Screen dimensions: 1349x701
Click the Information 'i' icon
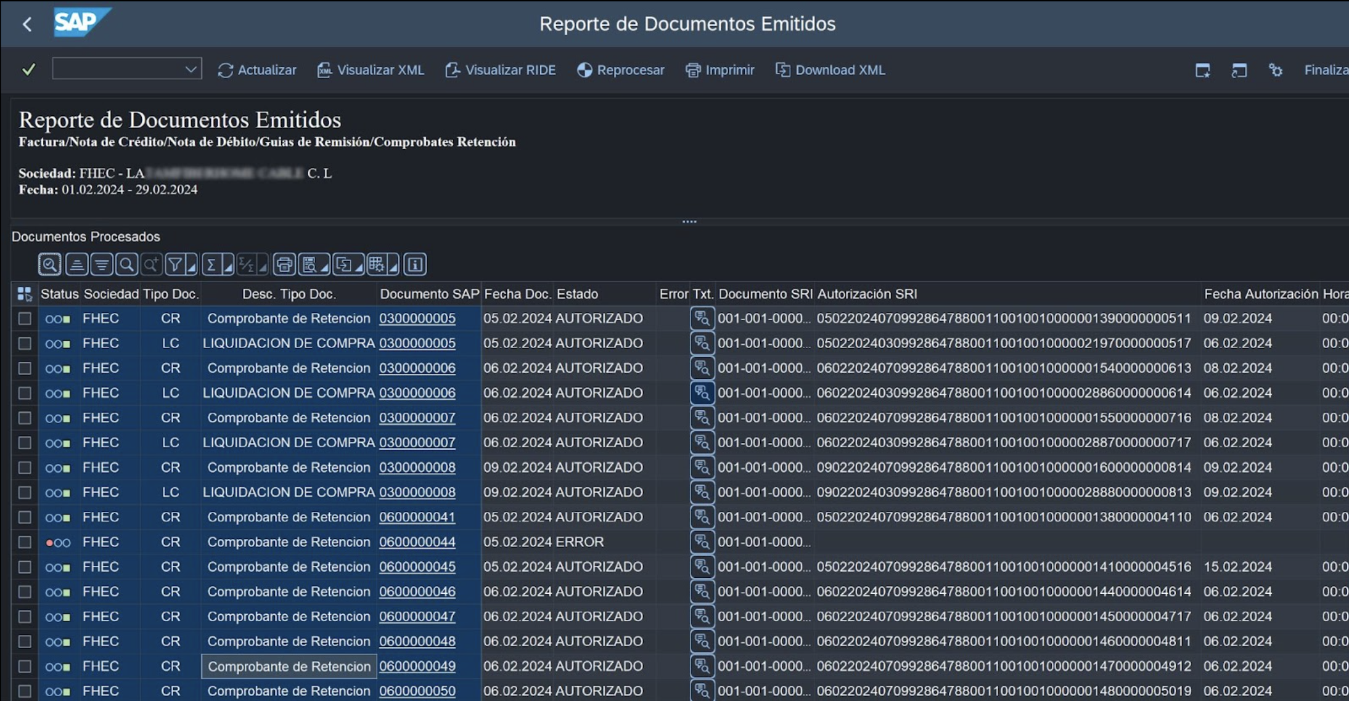pos(415,265)
